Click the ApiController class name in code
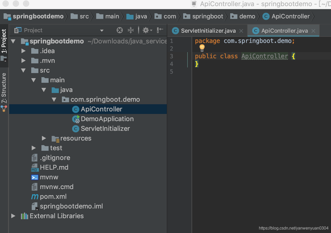Viewport: 331px width, 233px height. click(x=265, y=56)
